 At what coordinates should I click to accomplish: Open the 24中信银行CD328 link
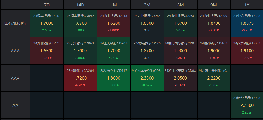click(247, 16)
